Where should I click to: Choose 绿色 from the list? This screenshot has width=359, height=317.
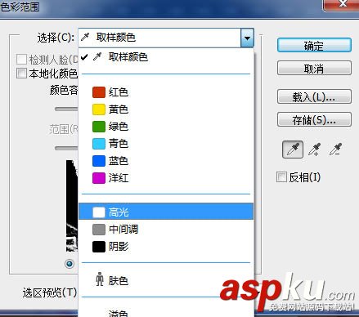click(166, 127)
